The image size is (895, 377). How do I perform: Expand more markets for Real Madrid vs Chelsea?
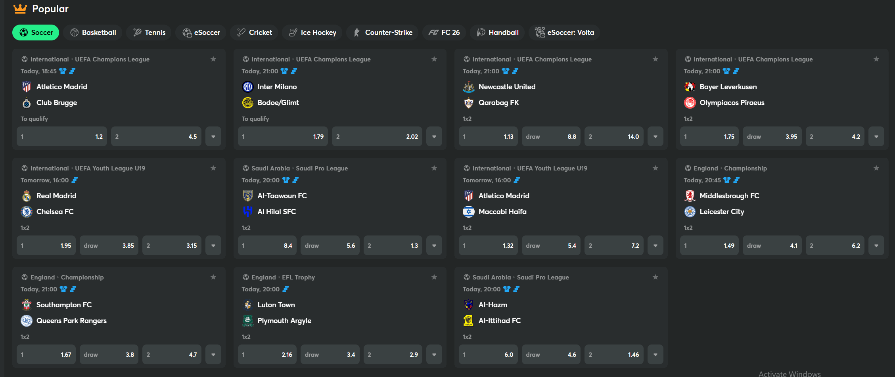213,245
